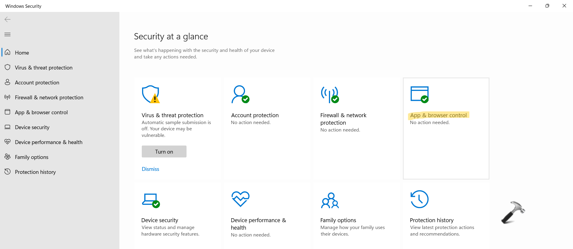Screen dimensions: 573x249
Task: Select Device security in the sidebar
Action: (x=32, y=127)
